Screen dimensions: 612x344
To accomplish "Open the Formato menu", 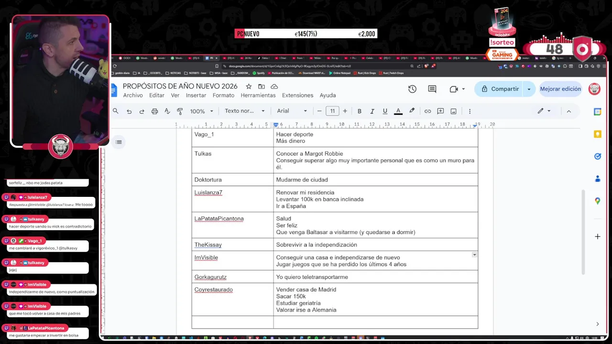I will (x=223, y=96).
